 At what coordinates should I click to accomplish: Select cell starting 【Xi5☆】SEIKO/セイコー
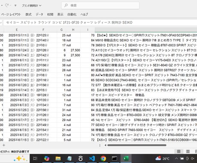coord(146,140)
